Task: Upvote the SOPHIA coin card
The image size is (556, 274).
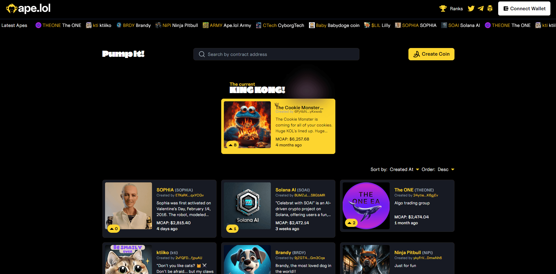Action: click(114, 229)
